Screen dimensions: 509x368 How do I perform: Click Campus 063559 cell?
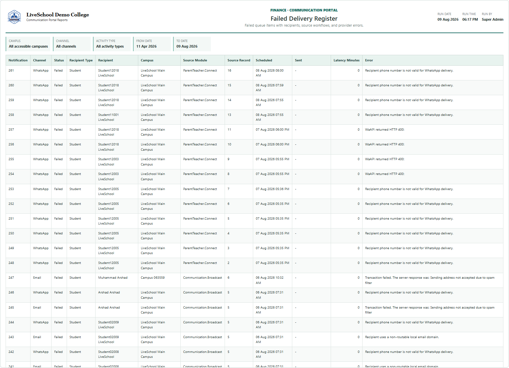click(153, 278)
